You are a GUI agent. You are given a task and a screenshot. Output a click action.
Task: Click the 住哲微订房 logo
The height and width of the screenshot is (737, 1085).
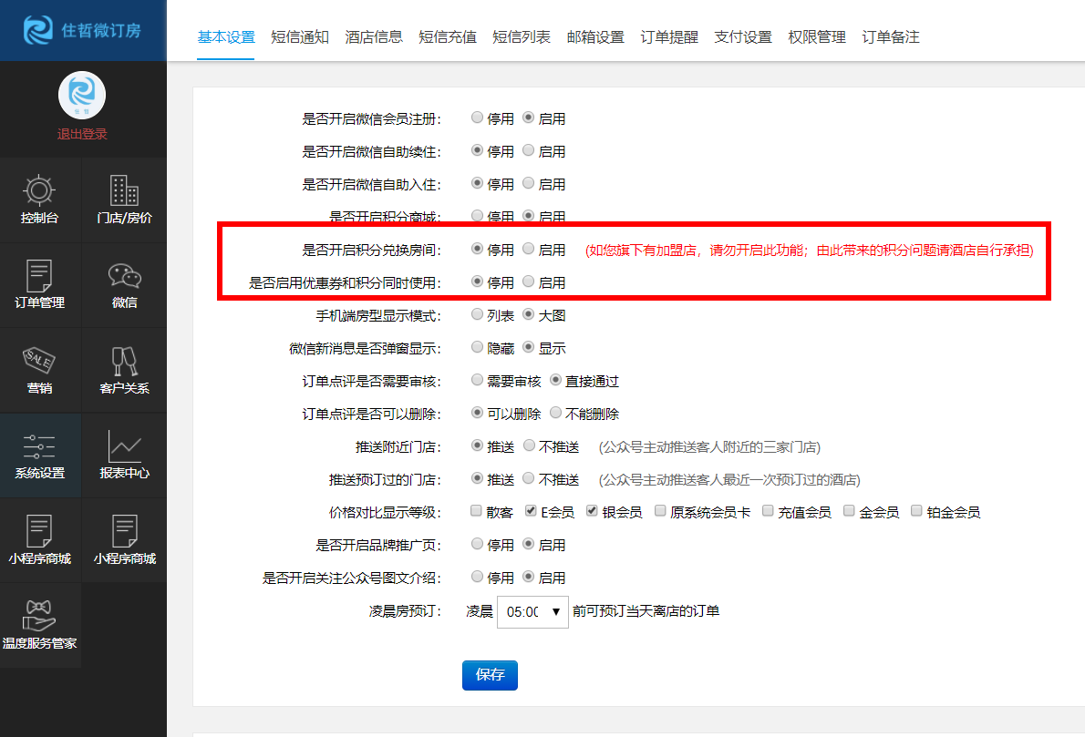[82, 31]
